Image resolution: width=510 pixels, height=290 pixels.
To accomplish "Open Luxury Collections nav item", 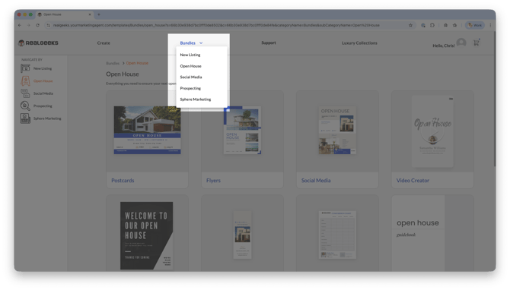I will (359, 43).
